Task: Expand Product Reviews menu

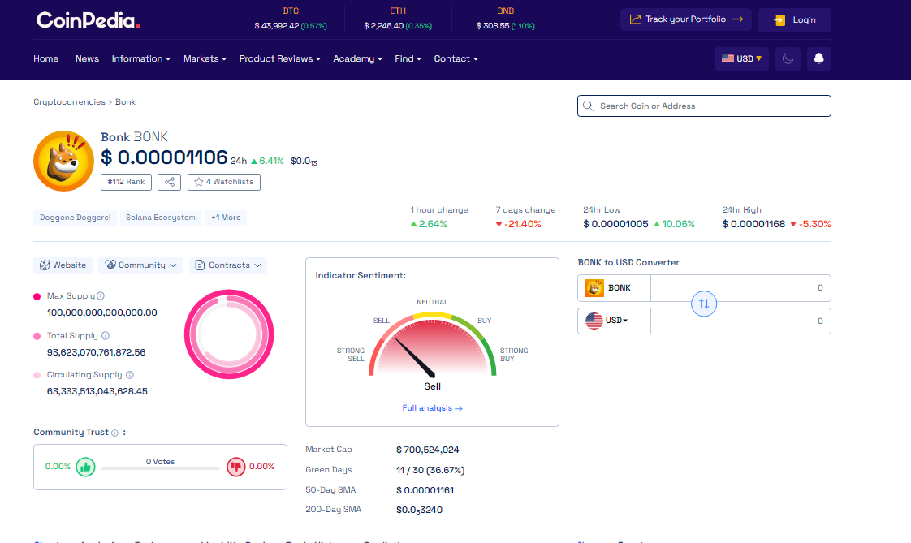Action: [x=279, y=58]
